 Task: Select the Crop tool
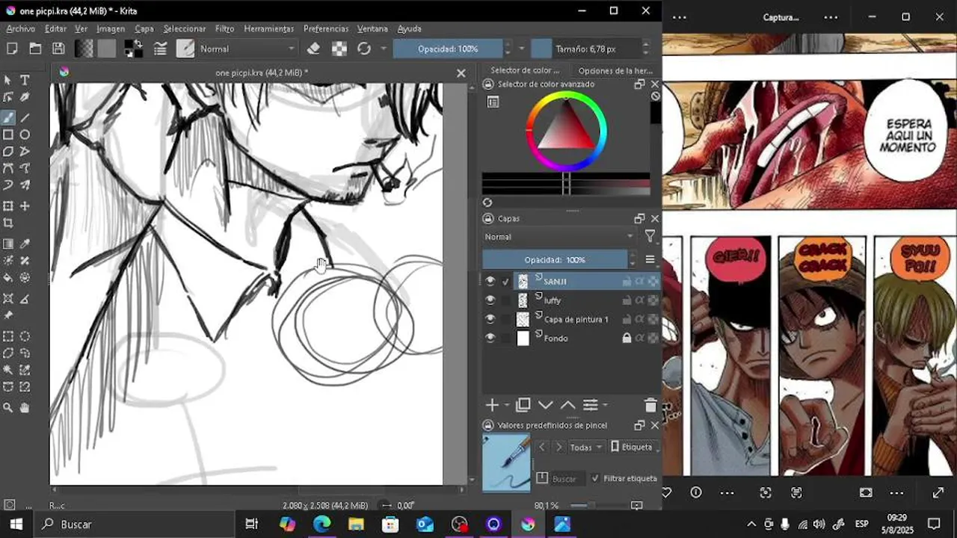point(8,223)
